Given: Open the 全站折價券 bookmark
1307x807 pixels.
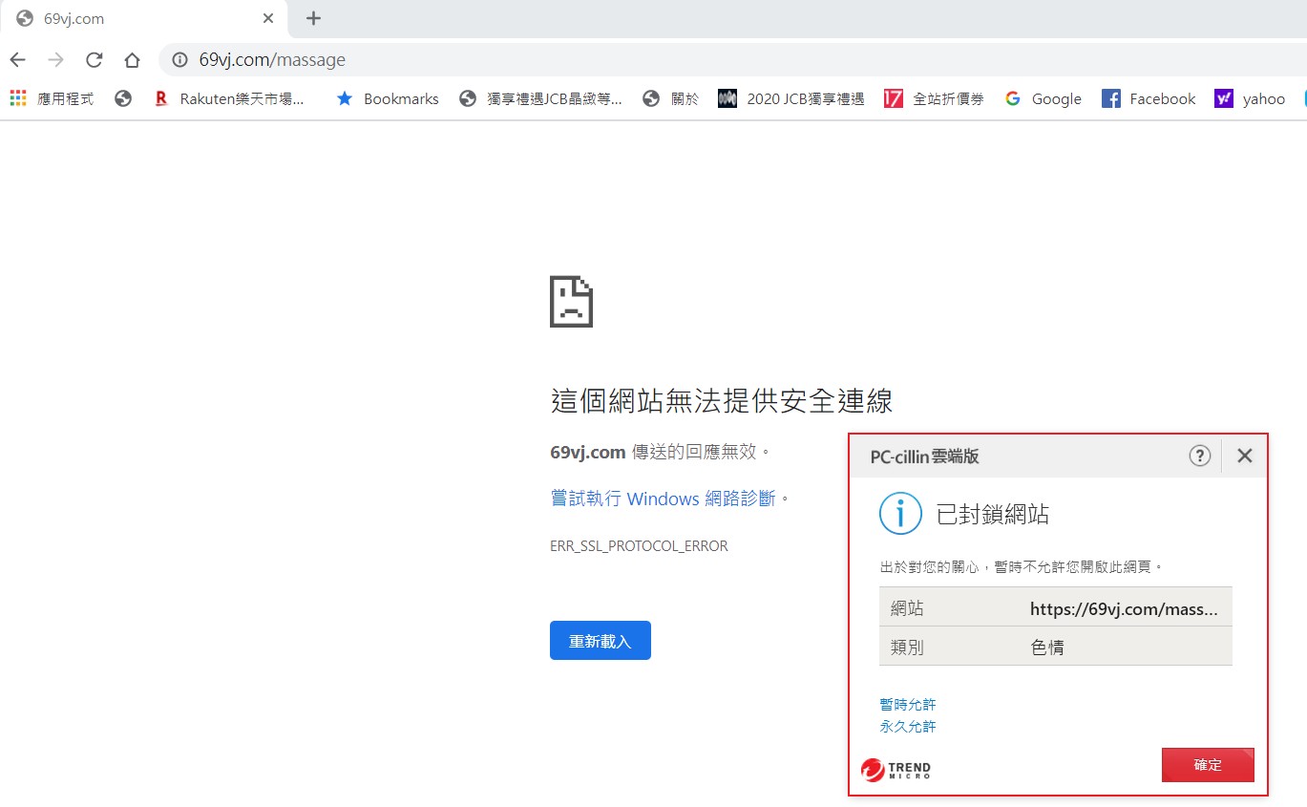Looking at the screenshot, I should (x=934, y=98).
